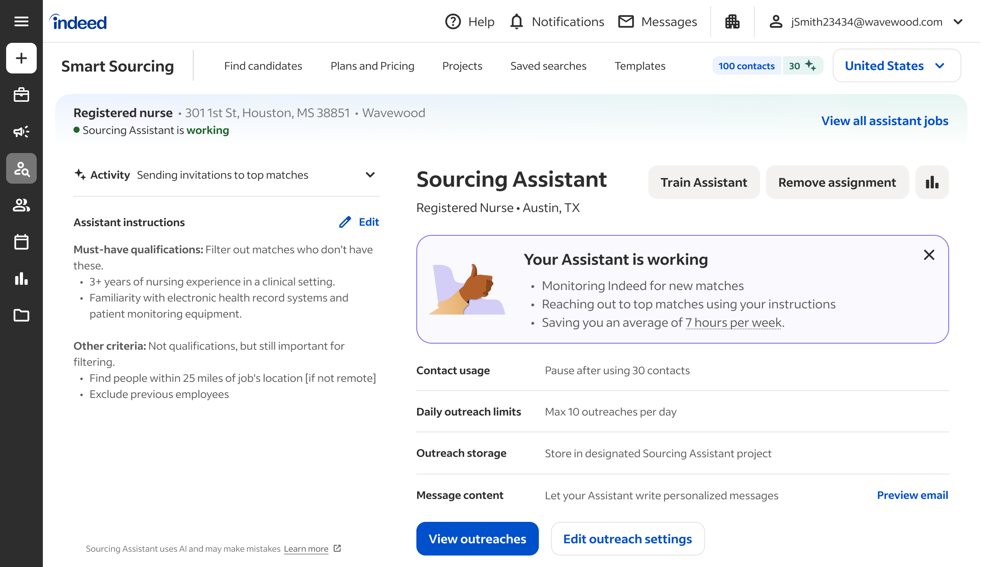
Task: Switch to the Projects tab
Action: click(462, 66)
